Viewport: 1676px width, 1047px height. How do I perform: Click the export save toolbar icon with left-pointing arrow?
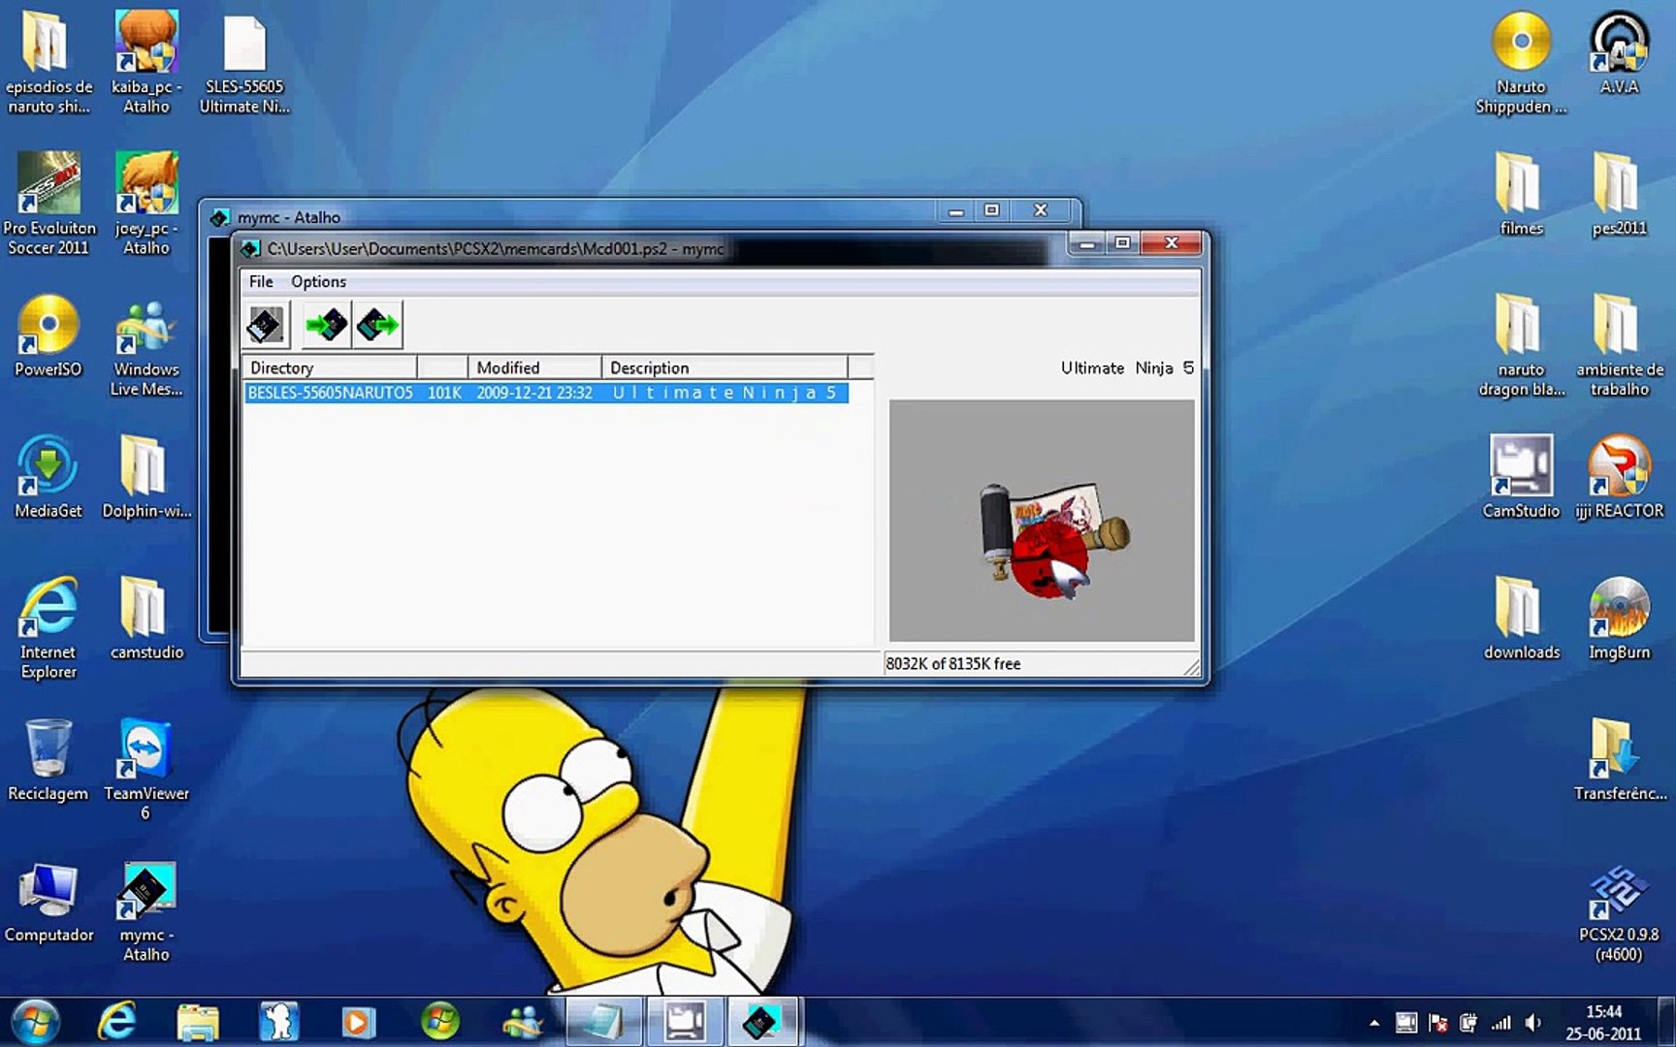coord(377,325)
